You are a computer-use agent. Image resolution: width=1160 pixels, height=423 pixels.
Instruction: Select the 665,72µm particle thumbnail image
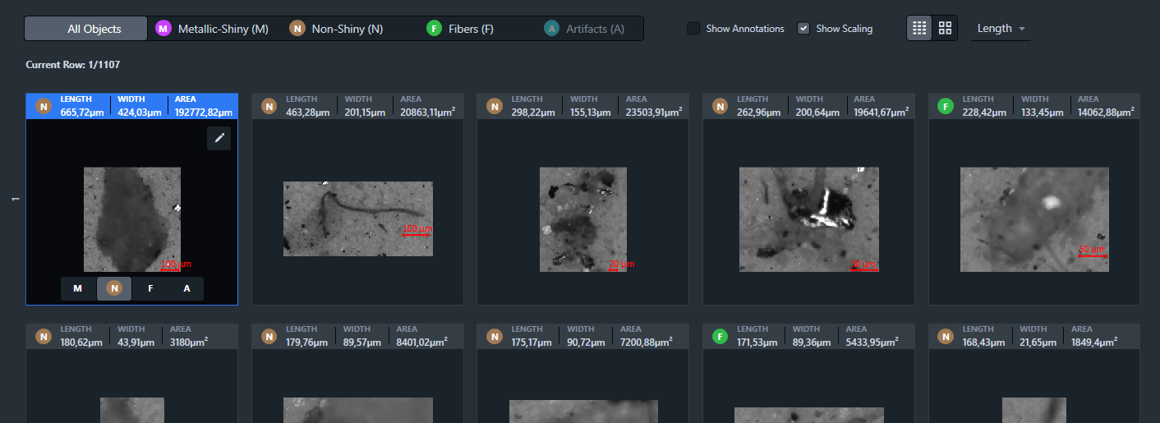tap(132, 219)
